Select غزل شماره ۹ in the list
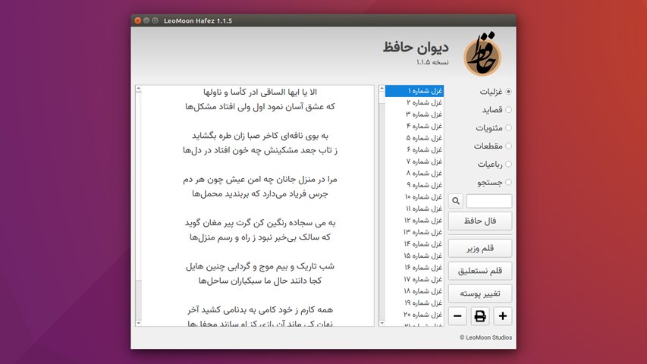 point(414,185)
